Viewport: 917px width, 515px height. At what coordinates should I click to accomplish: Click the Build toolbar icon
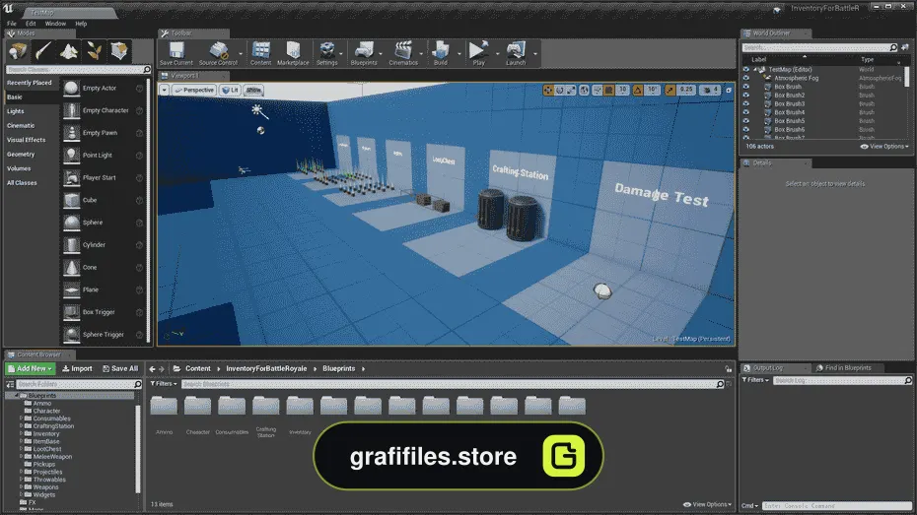[441, 53]
